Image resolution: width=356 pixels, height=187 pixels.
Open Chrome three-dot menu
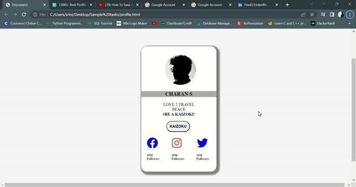click(350, 15)
